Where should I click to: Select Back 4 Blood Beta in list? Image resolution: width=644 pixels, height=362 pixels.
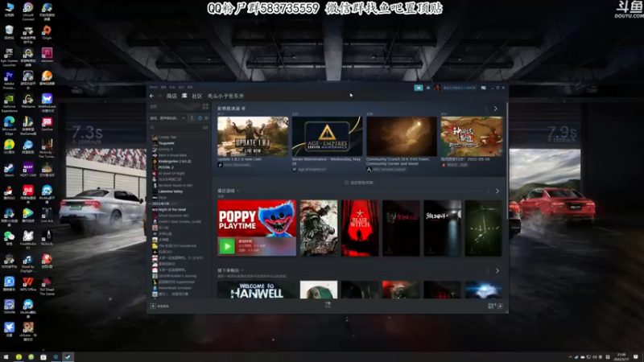[x=172, y=155]
